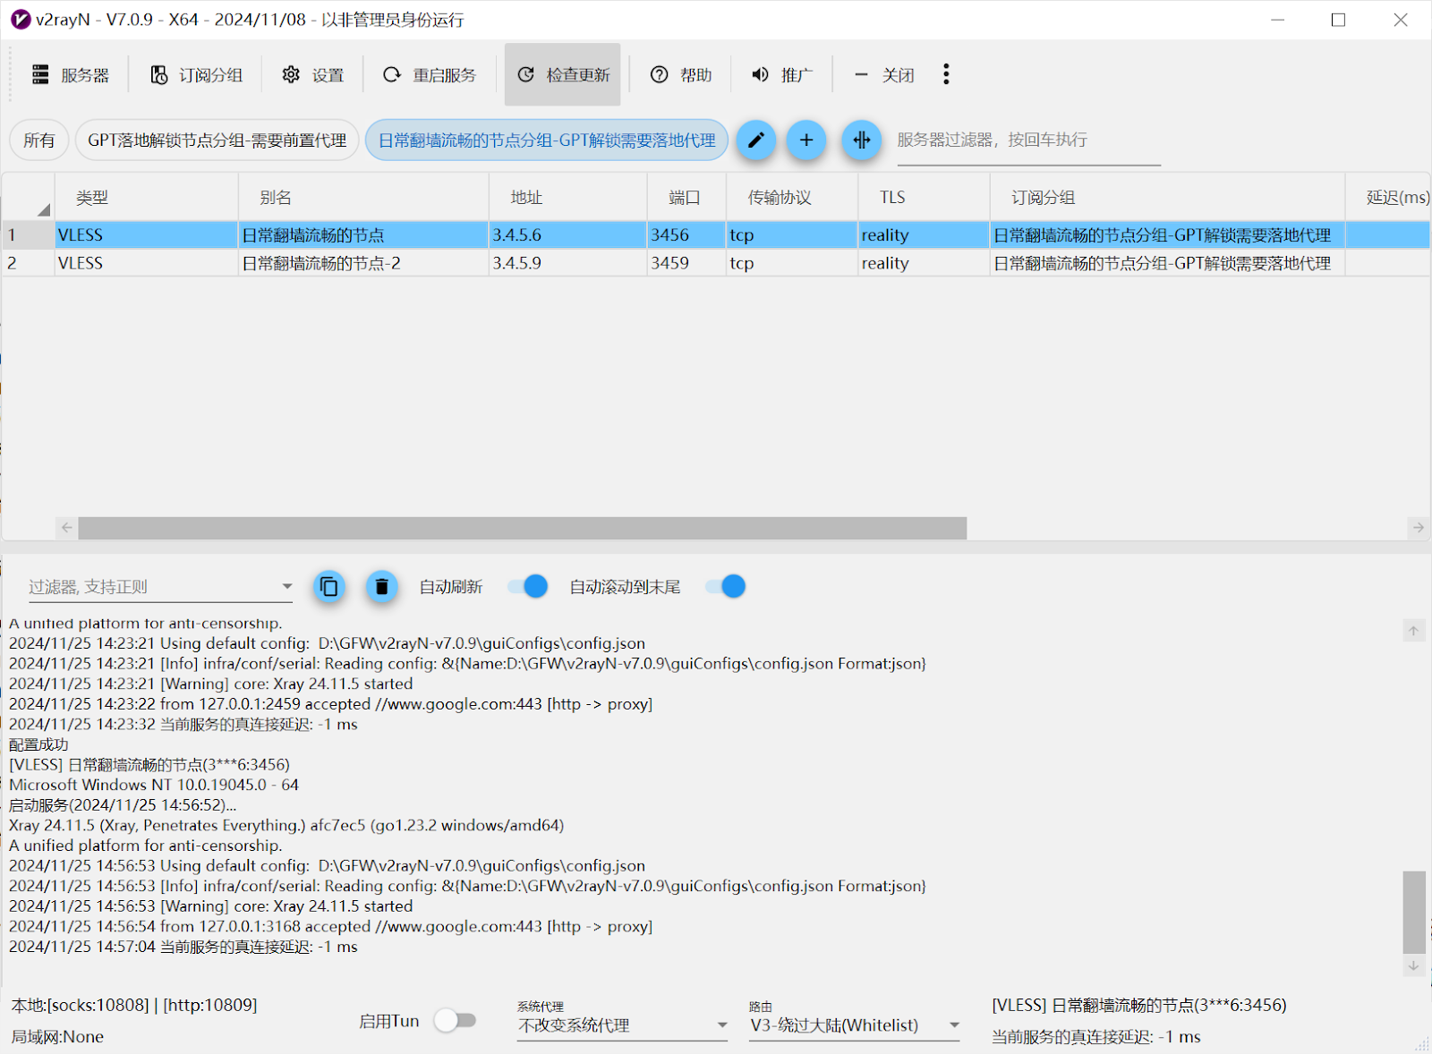Click the horizontal scrollbar of server list

[x=522, y=528]
